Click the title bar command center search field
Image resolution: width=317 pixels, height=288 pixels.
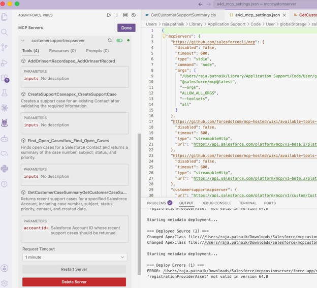[x=265, y=4]
